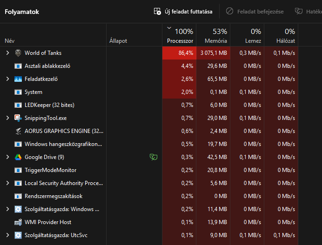Viewport: 322px width, 245px height.
Task: Click the TriggerModeMonitor icon
Action: [x=18, y=170]
